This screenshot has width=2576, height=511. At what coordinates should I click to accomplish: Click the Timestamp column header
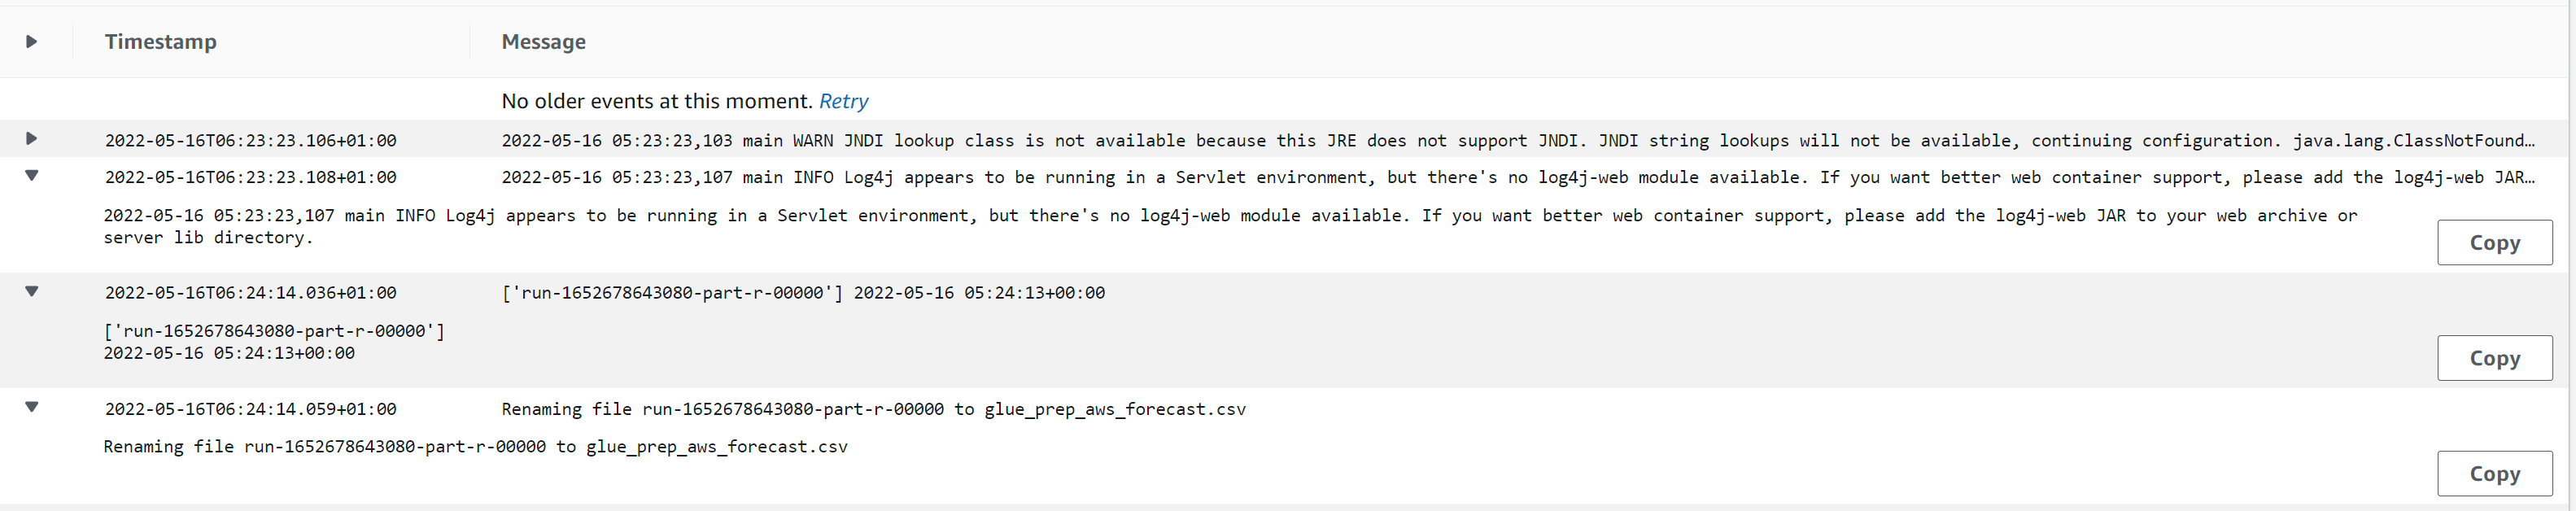click(160, 42)
